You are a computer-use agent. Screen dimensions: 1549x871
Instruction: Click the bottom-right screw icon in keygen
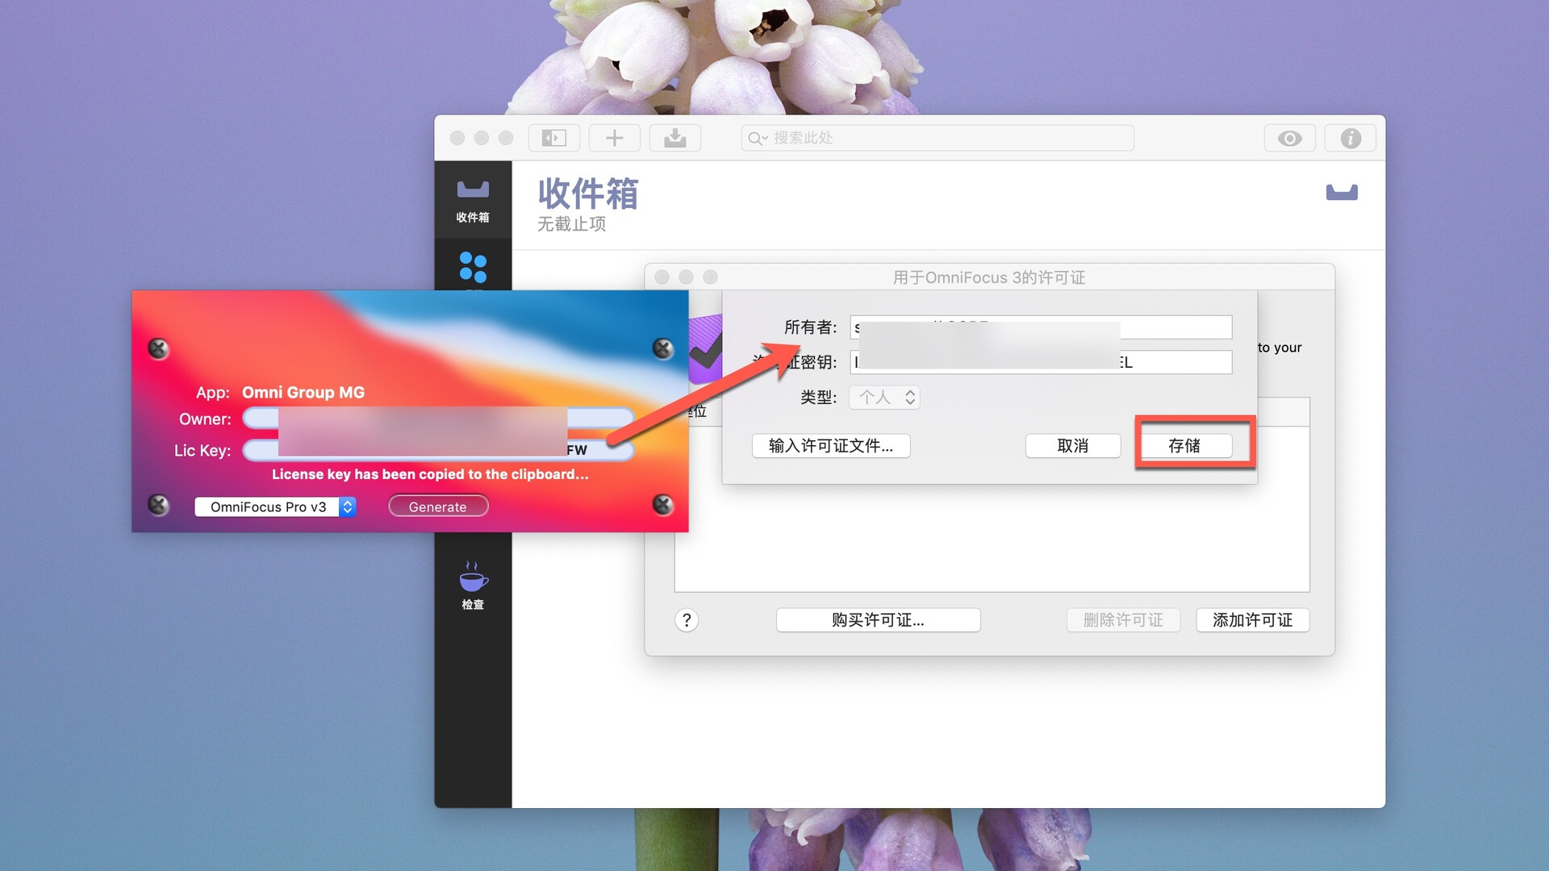click(x=662, y=505)
